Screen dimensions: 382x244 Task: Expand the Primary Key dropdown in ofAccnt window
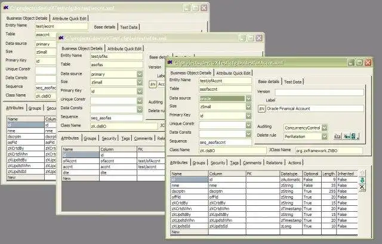tap(248, 116)
